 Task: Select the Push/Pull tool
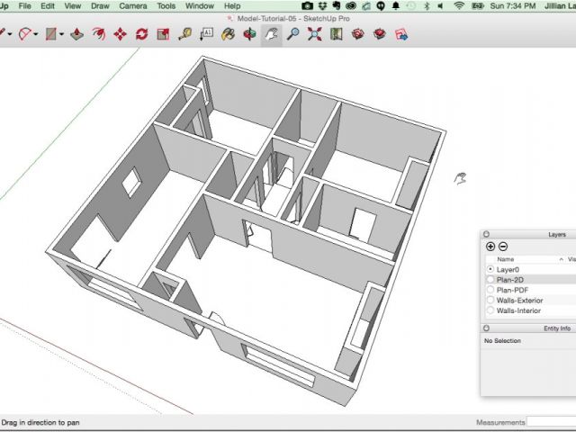pyautogui.click(x=76, y=35)
